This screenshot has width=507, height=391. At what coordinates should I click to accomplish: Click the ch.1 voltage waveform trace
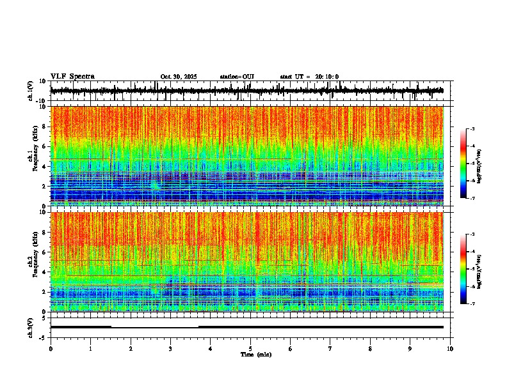[x=246, y=91]
